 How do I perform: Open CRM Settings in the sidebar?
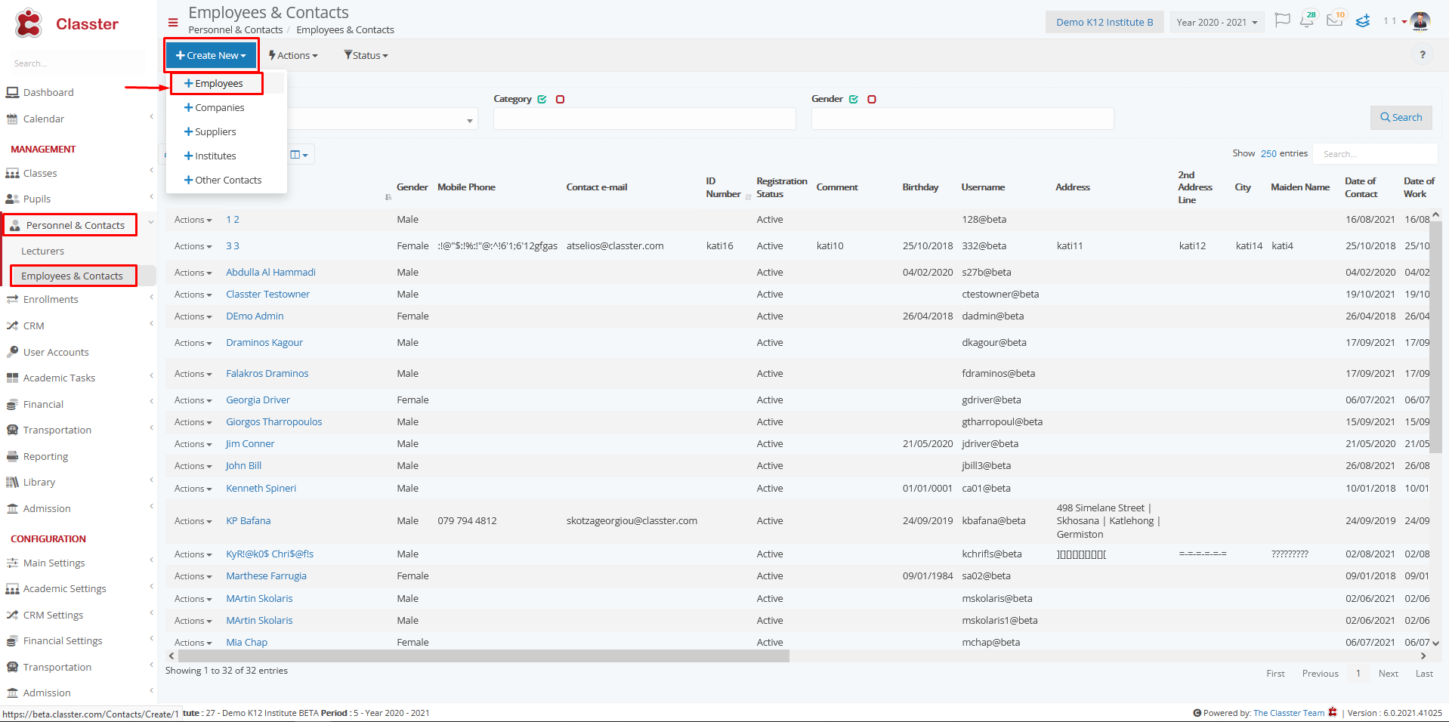(x=53, y=615)
